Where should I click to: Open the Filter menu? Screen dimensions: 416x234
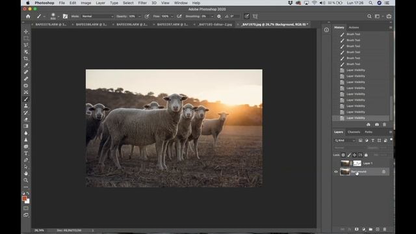coord(142,3)
